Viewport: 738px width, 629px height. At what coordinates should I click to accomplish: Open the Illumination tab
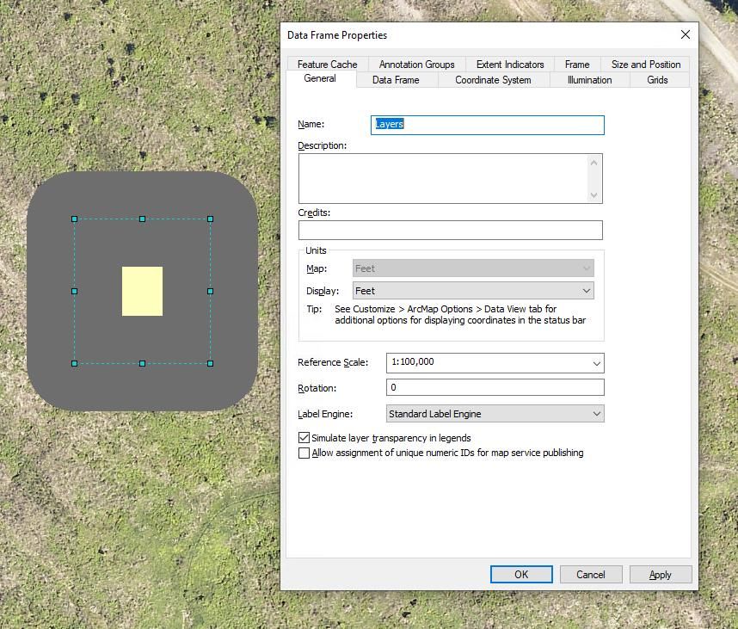tap(589, 80)
